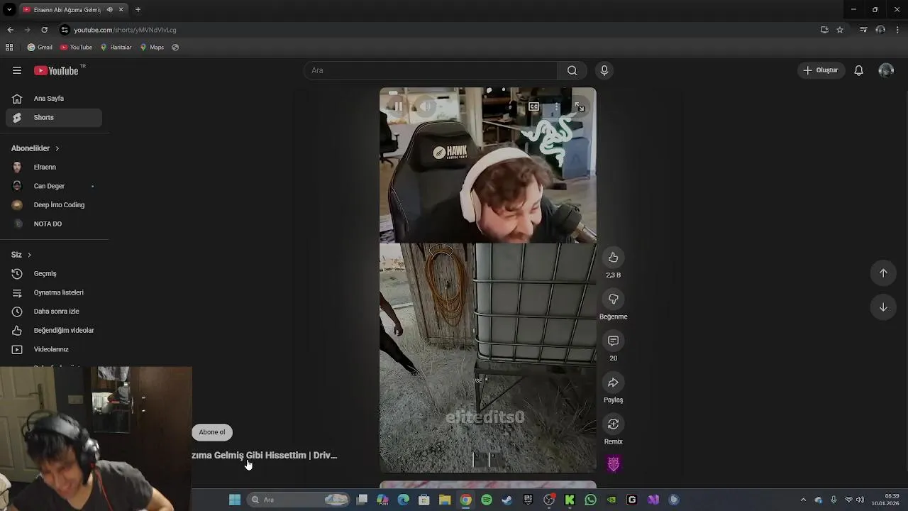Toggle closed captions on the short
908x511 pixels.
pos(533,106)
